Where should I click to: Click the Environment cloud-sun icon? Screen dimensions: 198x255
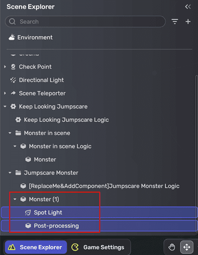(x=12, y=37)
